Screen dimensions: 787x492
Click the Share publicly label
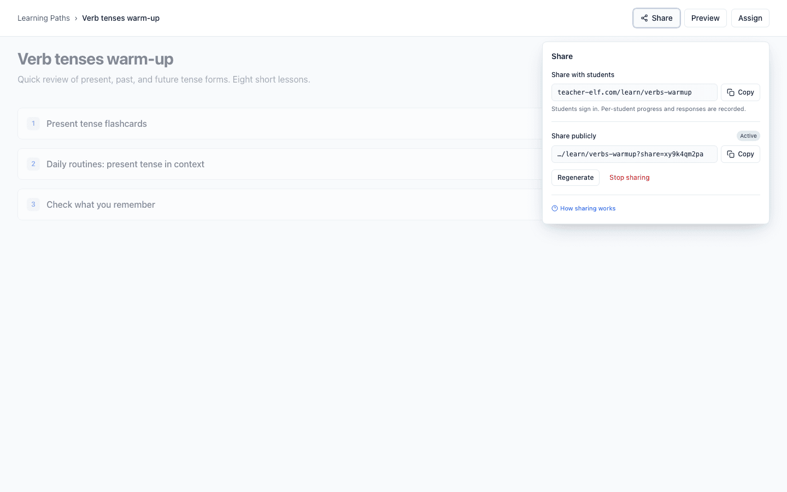tap(573, 136)
